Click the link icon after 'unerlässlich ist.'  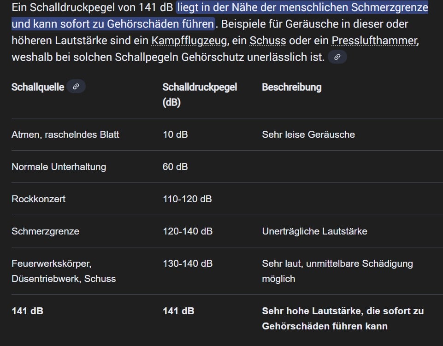[337, 57]
